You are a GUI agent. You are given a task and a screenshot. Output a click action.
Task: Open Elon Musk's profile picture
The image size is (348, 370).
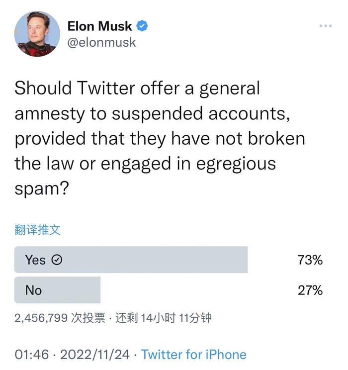click(x=37, y=34)
